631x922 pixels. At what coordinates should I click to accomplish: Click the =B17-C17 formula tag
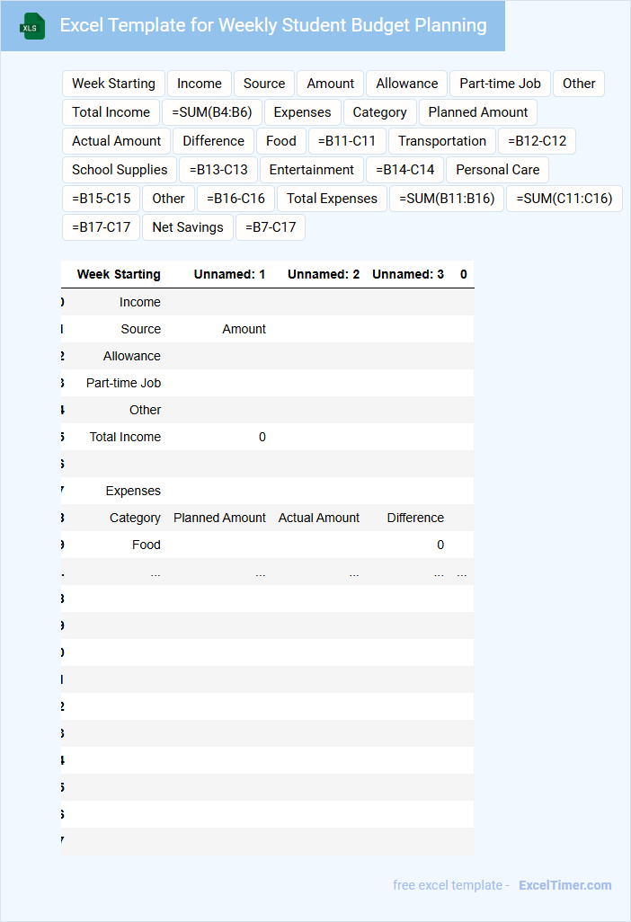pos(102,227)
